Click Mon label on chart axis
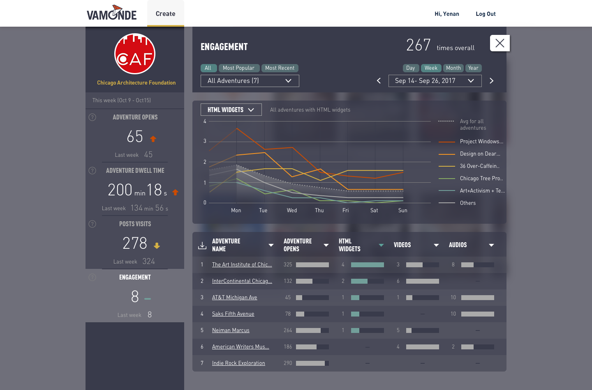This screenshot has height=390, width=592. tap(236, 211)
